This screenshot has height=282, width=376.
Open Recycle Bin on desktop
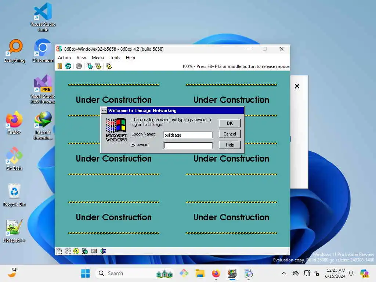pyautogui.click(x=14, y=195)
